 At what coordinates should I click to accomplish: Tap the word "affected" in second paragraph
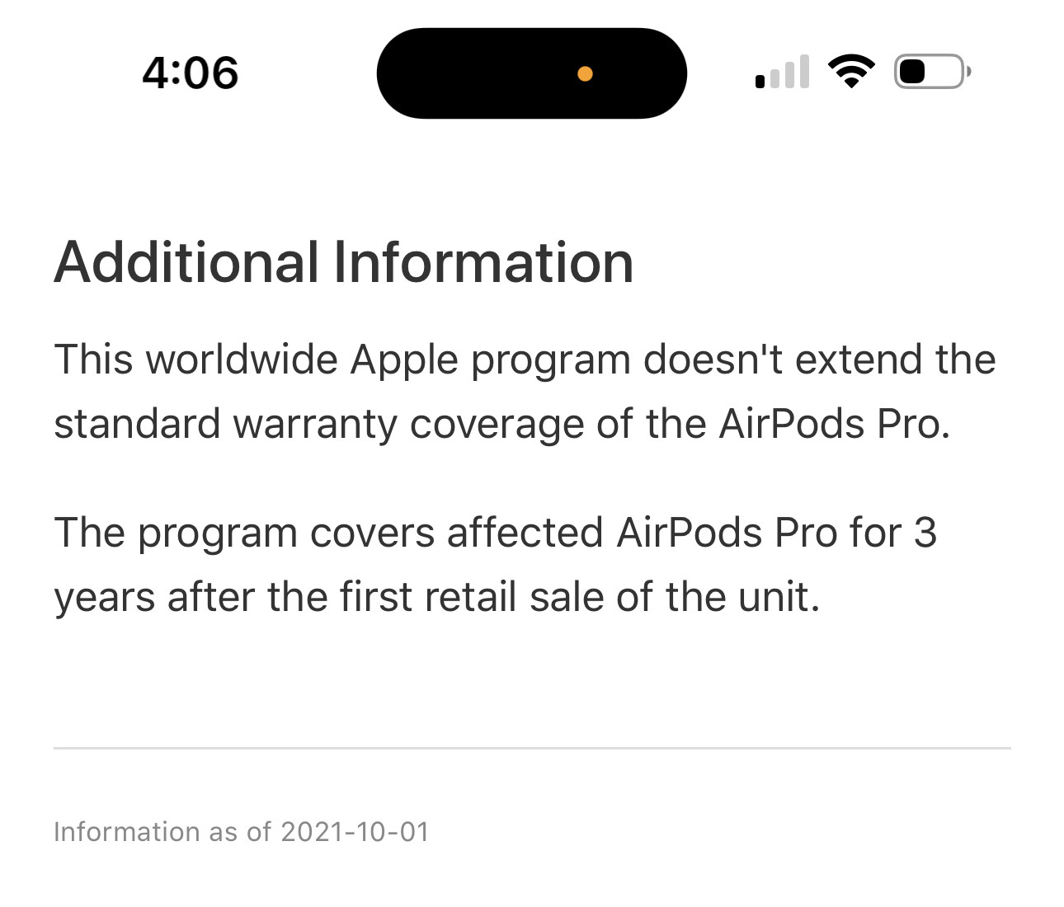pos(525,533)
